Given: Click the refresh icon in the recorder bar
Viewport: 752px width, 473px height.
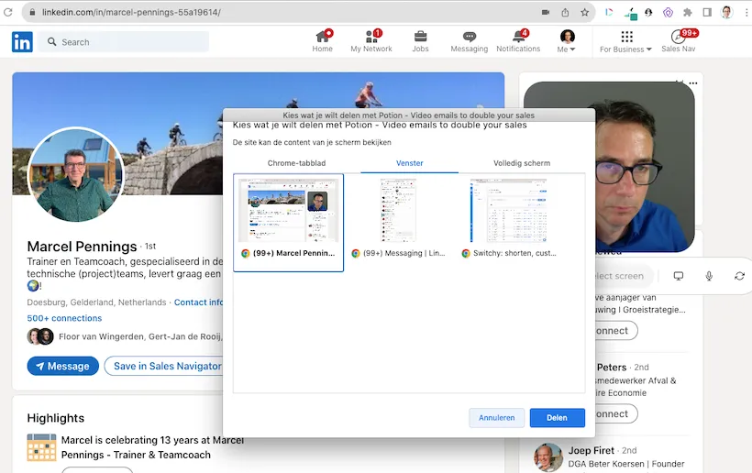Looking at the screenshot, I should [739, 276].
